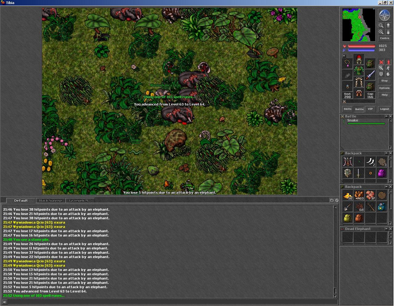
Task: Select the white fangs stack of 2
Action: point(371,162)
